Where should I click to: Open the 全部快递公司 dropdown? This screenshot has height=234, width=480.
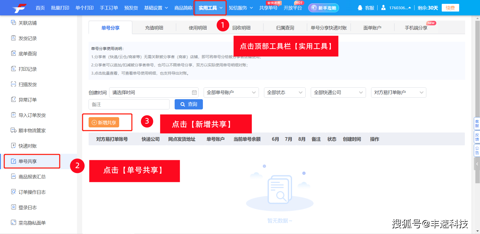[338, 92]
